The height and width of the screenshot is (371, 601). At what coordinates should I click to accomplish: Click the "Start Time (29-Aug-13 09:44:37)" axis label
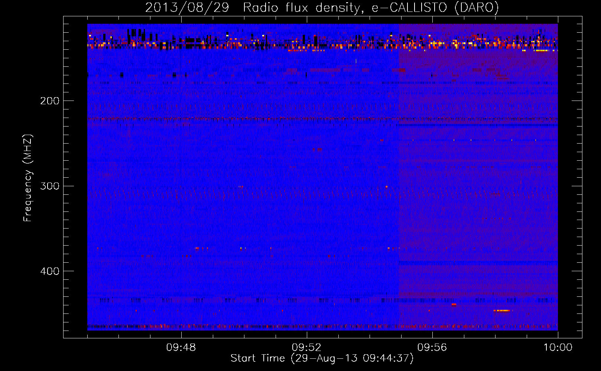tap(322, 358)
